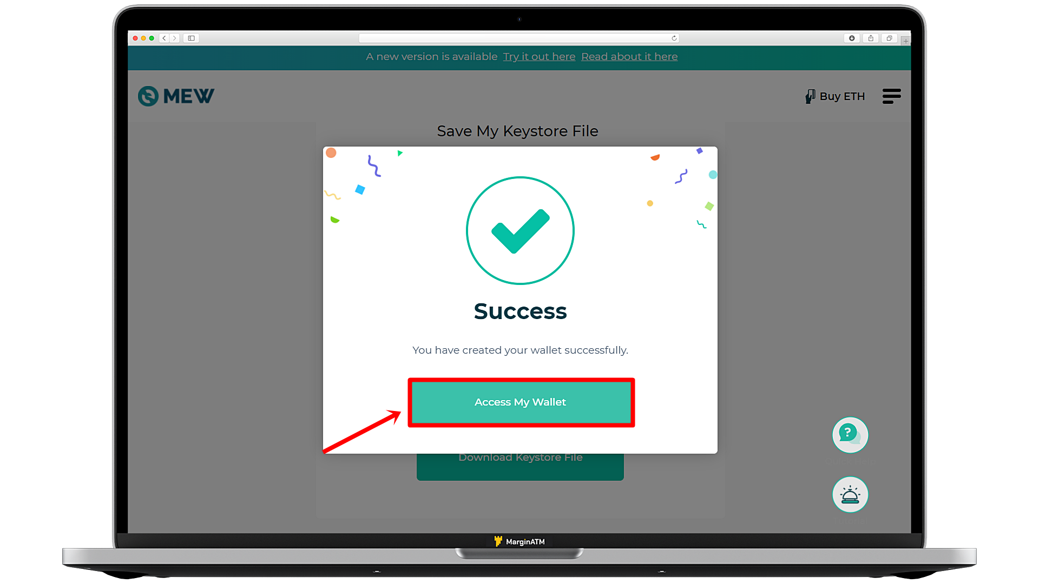Click the MarginATM taskbar icon
Screen dimensions: 1039x584
(498, 541)
